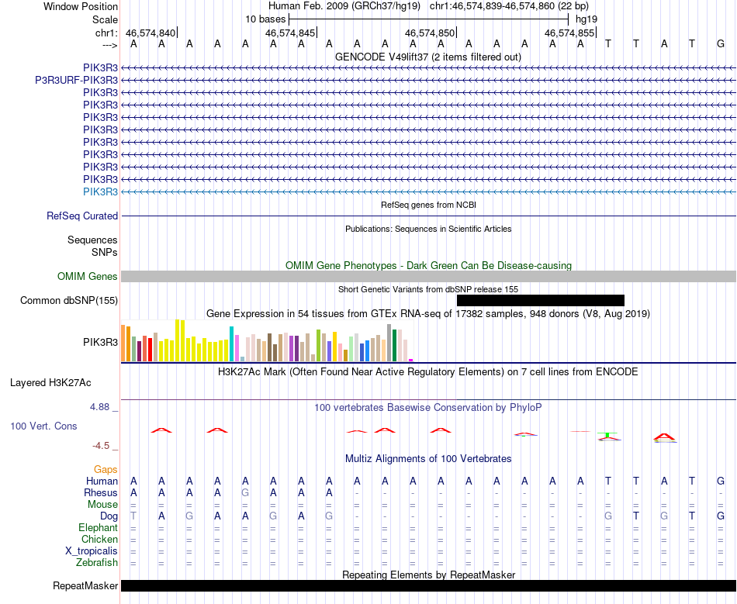Click the Mouse species row label
This screenshot has height=604, width=737.
(102, 505)
